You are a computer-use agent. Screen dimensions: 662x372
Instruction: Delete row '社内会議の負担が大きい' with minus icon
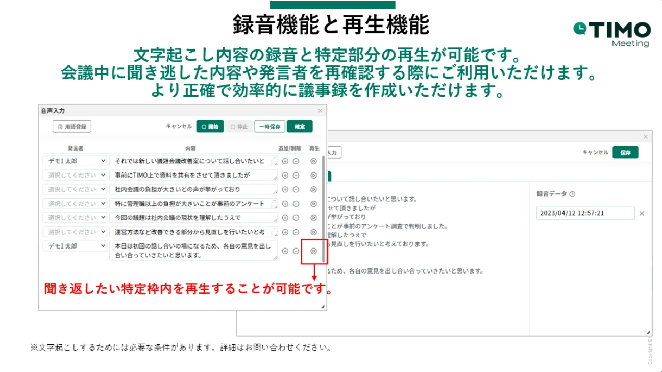click(x=296, y=190)
